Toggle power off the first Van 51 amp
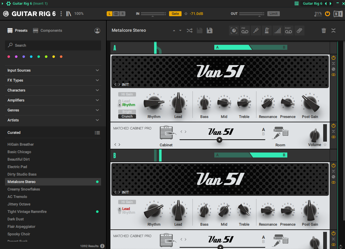The image size is (345, 249). click(333, 58)
